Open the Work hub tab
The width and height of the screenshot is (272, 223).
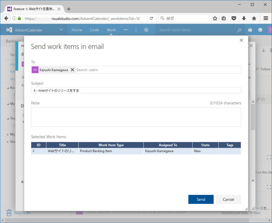[111, 30]
